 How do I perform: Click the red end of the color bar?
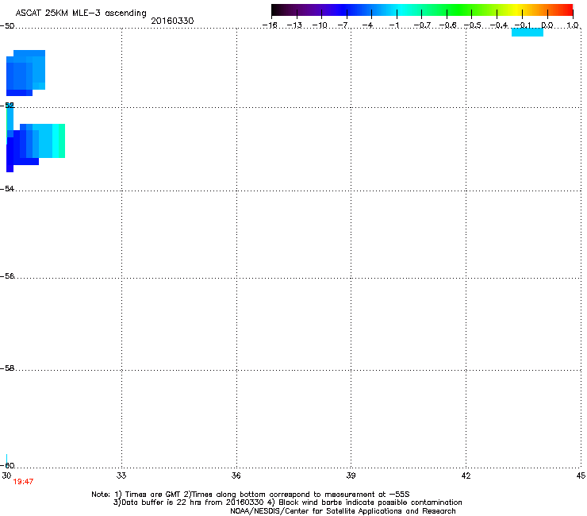[x=566, y=10]
